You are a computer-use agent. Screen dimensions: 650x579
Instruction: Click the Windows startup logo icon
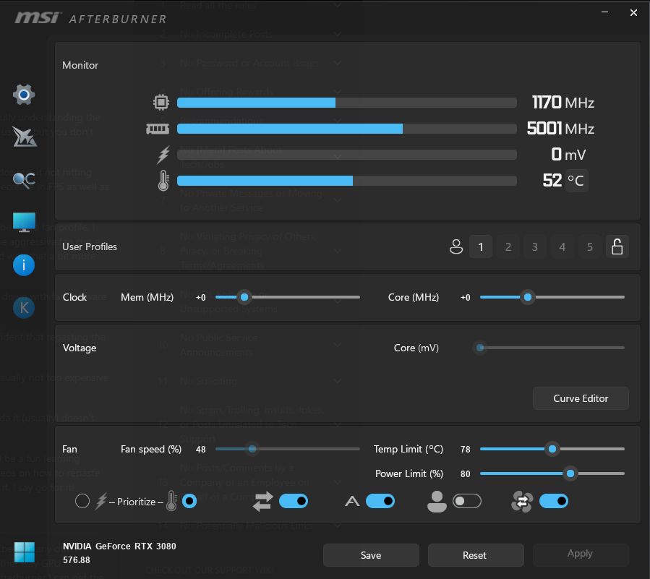pos(25,552)
